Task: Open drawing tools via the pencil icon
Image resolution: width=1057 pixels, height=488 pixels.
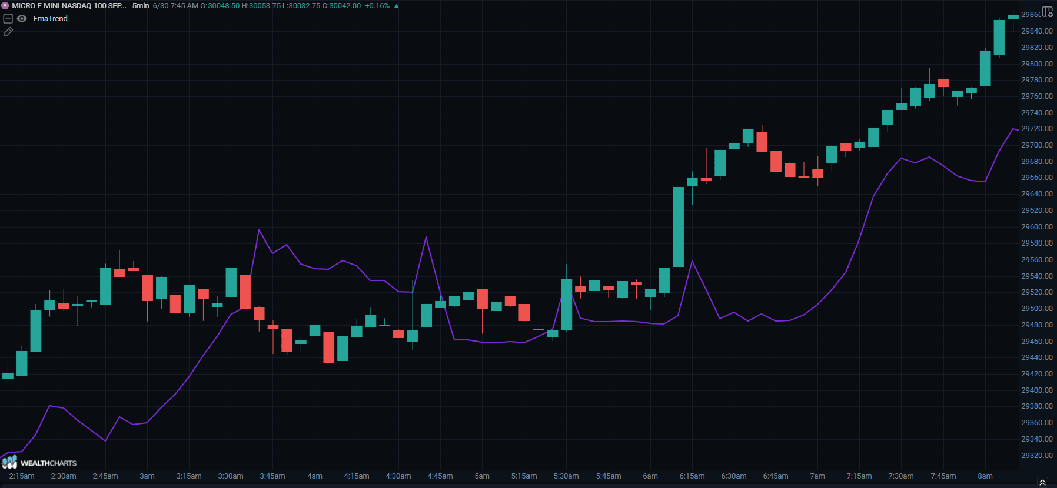Action: 8,32
